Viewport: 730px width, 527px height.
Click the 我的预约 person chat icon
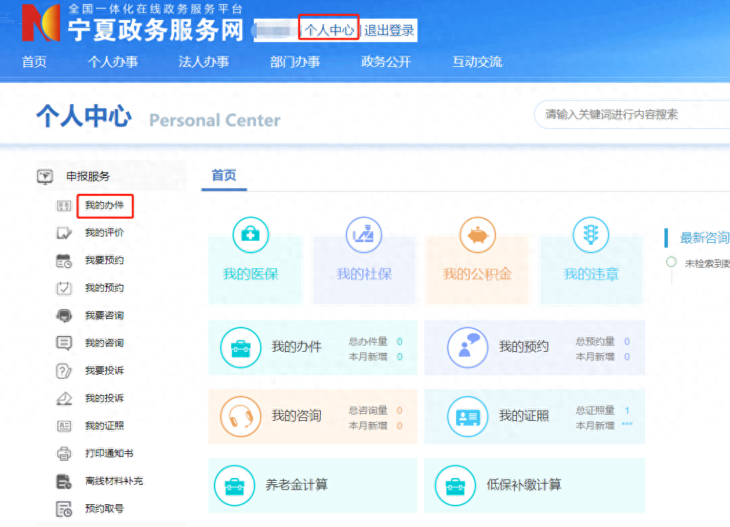[x=468, y=348]
